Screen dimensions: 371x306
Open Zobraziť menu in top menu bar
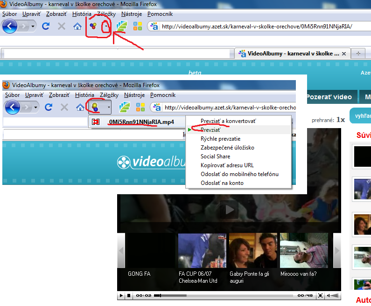coord(56,14)
